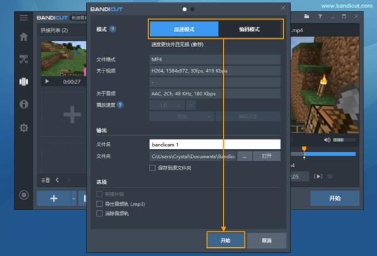Move clip right with the forward arrow
Screen dimensions: 377x256
[x=68, y=180]
